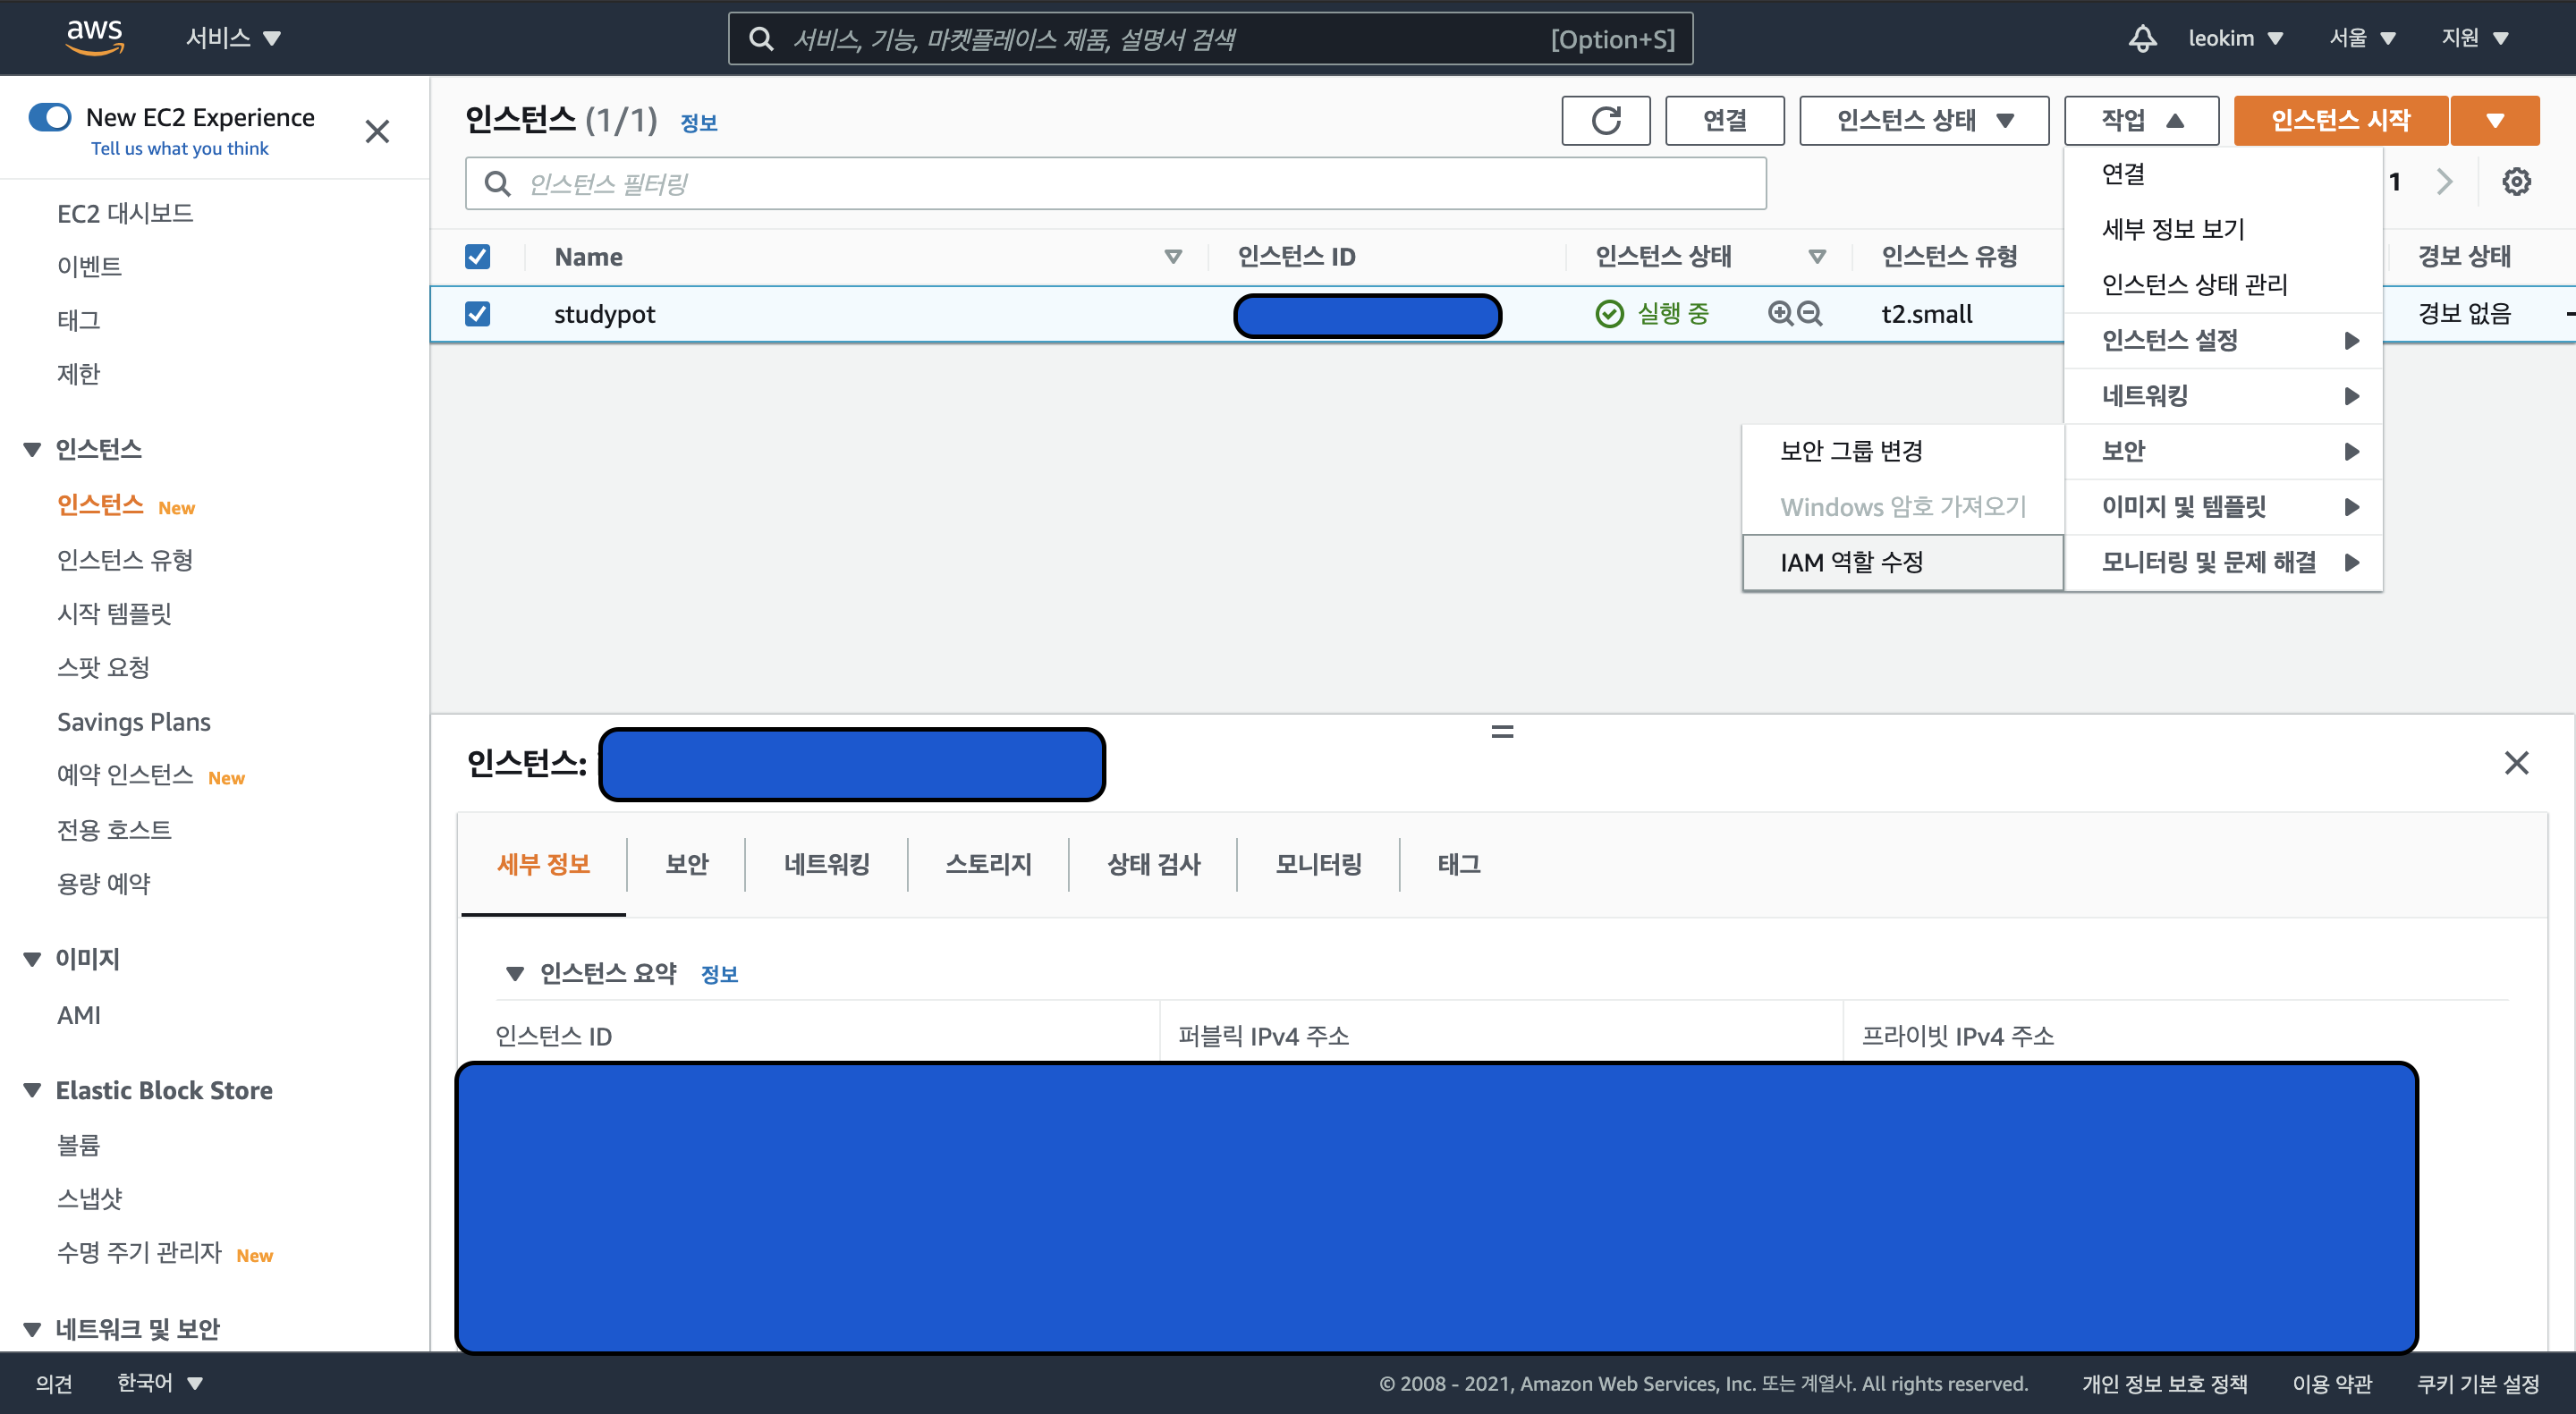The image size is (2576, 1414).
Task: Open the Tell us what you think link
Action: pyautogui.click(x=179, y=148)
